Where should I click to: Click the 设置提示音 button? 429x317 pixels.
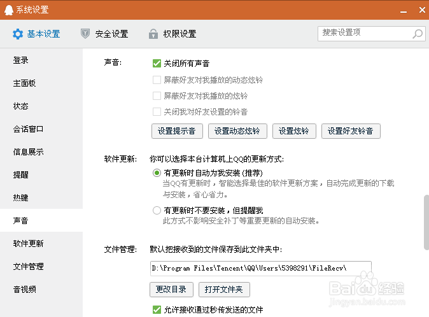click(177, 131)
